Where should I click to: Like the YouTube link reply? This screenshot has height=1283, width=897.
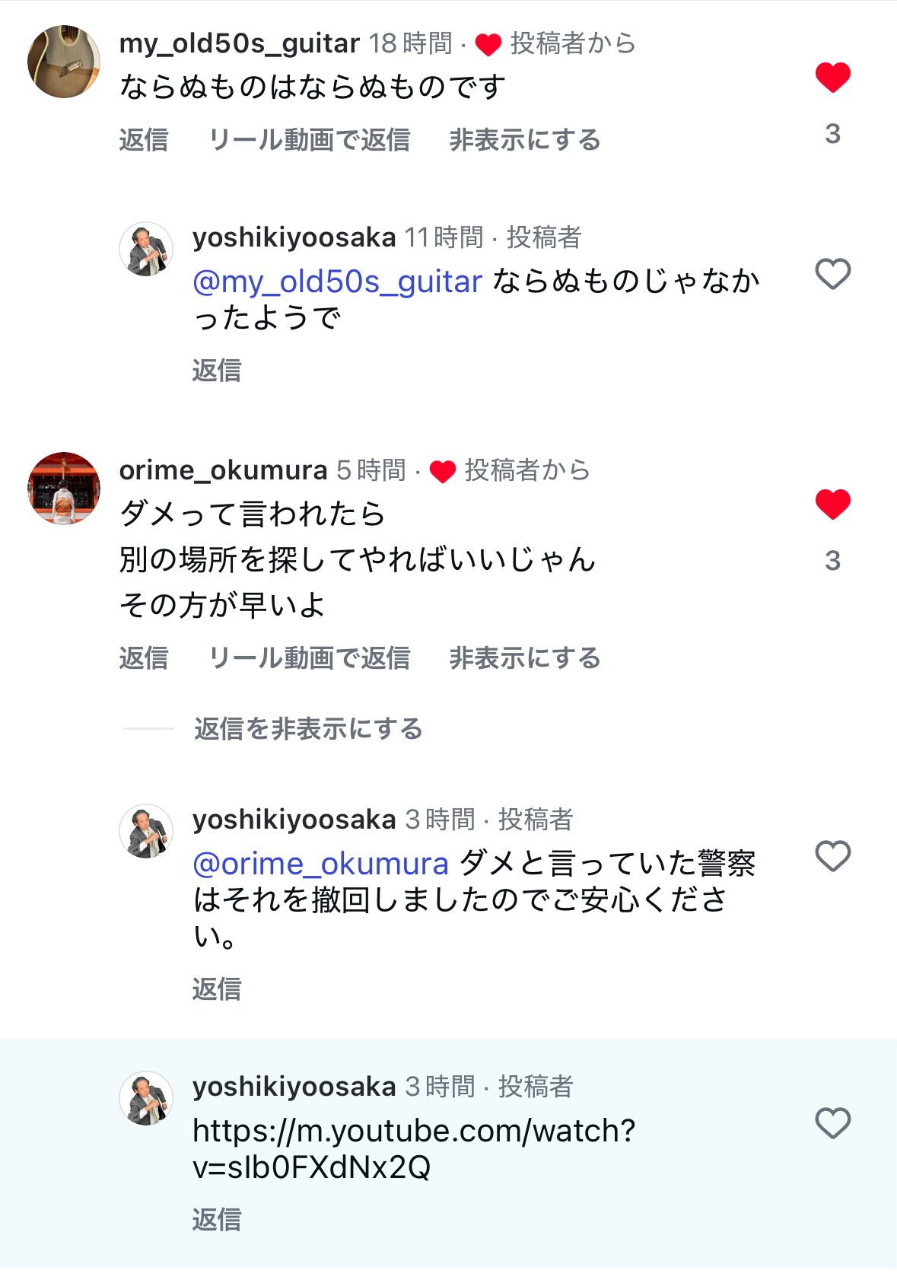pos(832,1123)
